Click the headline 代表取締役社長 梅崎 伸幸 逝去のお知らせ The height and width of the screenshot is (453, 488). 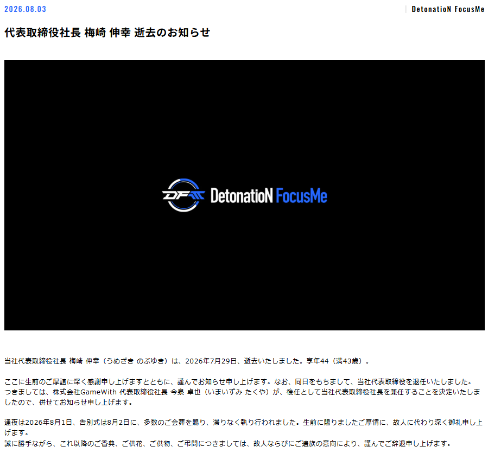click(107, 33)
